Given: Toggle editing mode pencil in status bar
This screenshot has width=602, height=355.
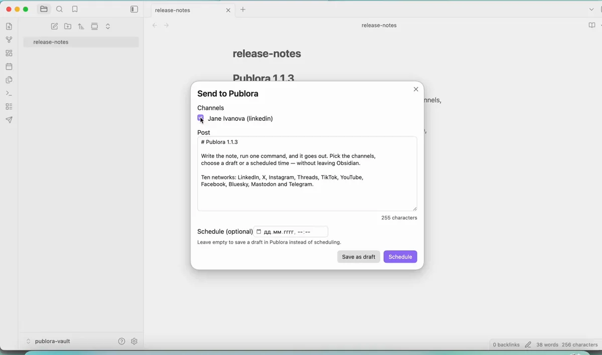Looking at the screenshot, I should (528, 345).
